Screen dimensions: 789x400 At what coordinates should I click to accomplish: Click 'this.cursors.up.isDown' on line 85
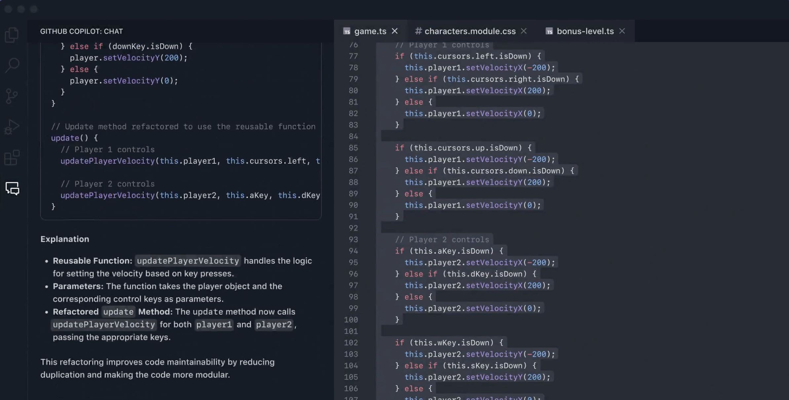466,148
